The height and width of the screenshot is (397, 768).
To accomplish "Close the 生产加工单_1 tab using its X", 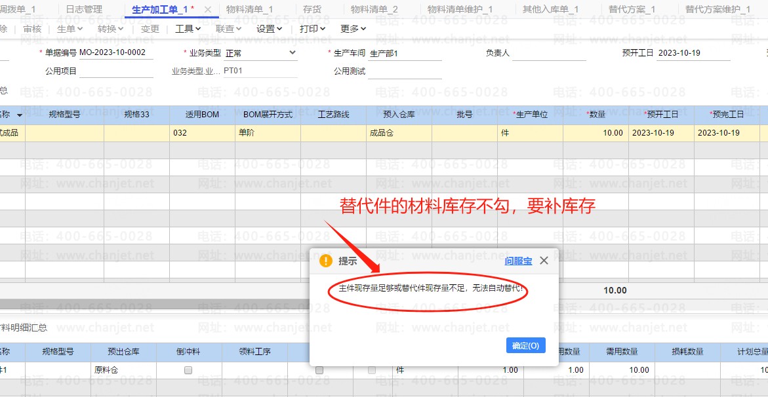I will click(208, 9).
